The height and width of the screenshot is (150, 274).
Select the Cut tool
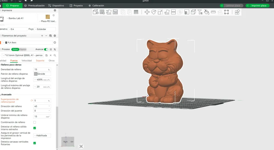tap(173, 12)
